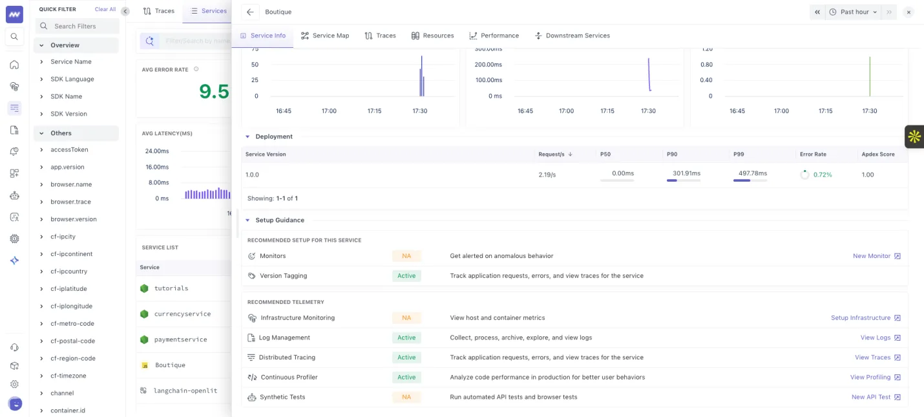Collapse the Deployment section

(247, 136)
